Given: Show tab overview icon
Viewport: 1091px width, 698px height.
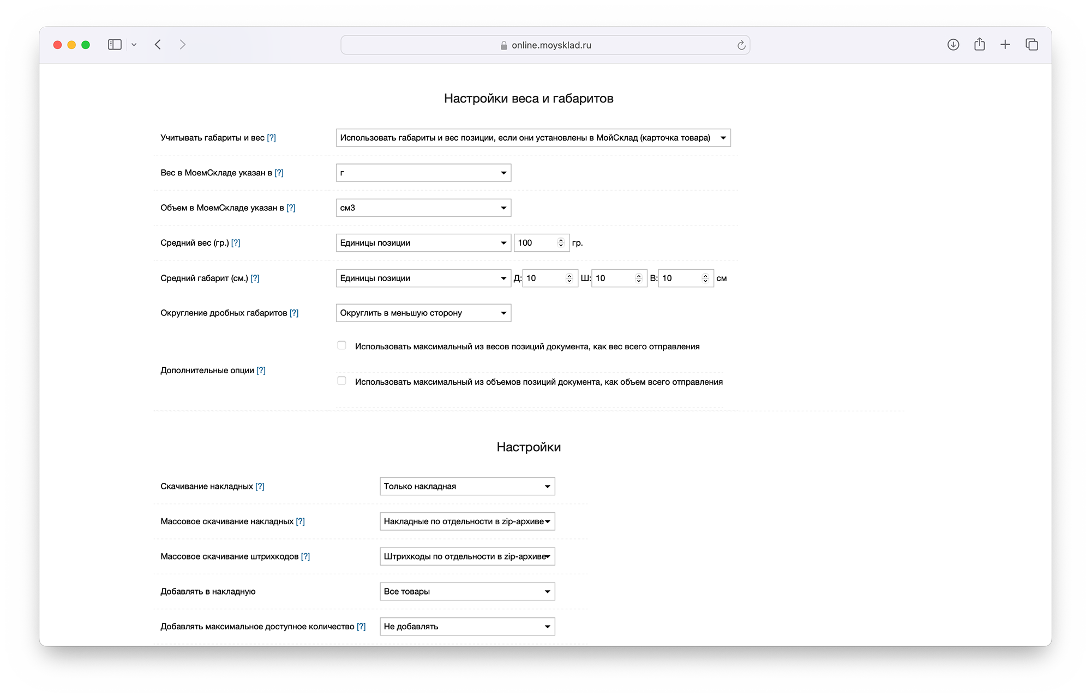Looking at the screenshot, I should [x=1032, y=45].
